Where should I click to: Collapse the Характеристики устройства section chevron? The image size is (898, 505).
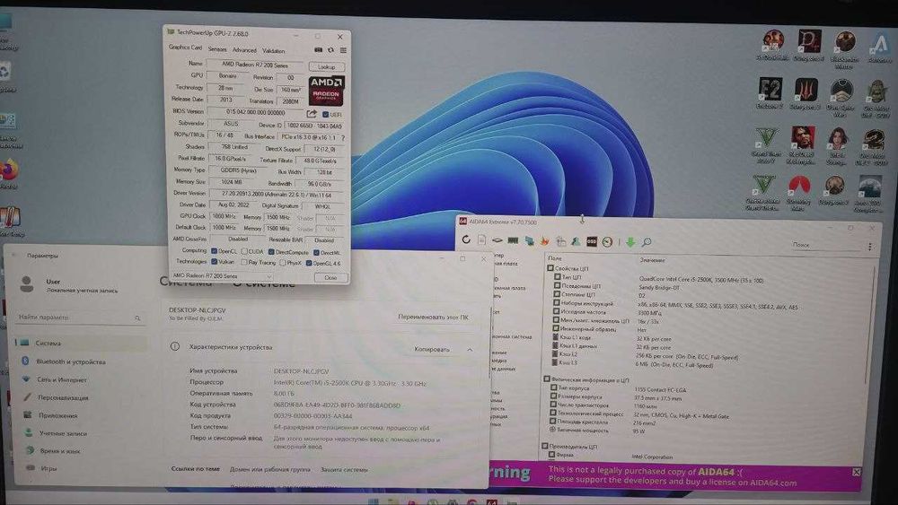(x=470, y=349)
